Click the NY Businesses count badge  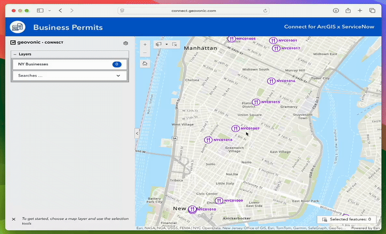tap(117, 64)
